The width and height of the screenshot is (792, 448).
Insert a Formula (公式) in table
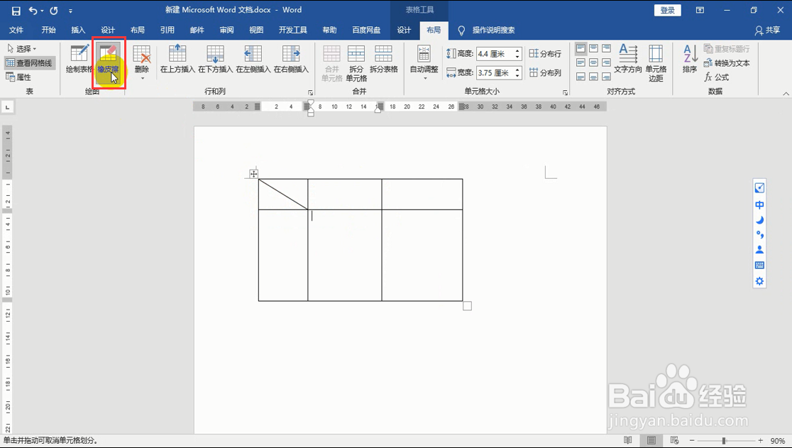(x=717, y=77)
